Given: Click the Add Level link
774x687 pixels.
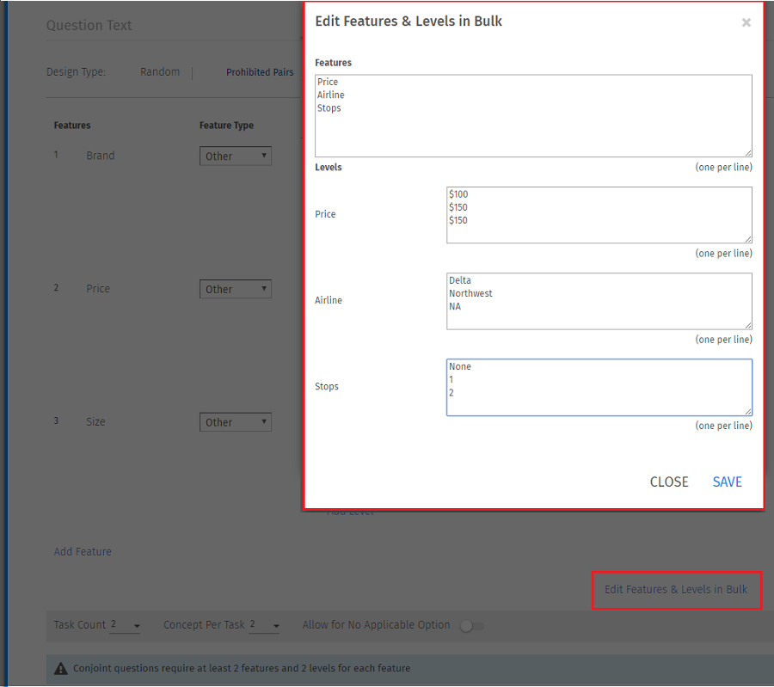Looking at the screenshot, I should (350, 511).
